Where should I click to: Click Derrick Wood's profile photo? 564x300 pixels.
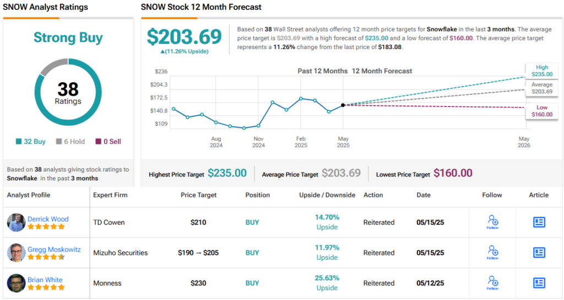click(16, 222)
